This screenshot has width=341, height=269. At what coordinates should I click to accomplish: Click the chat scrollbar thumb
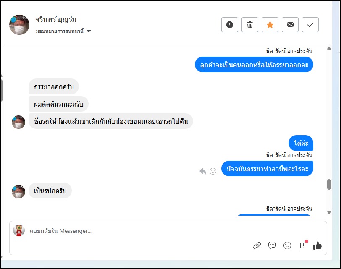[x=329, y=184]
